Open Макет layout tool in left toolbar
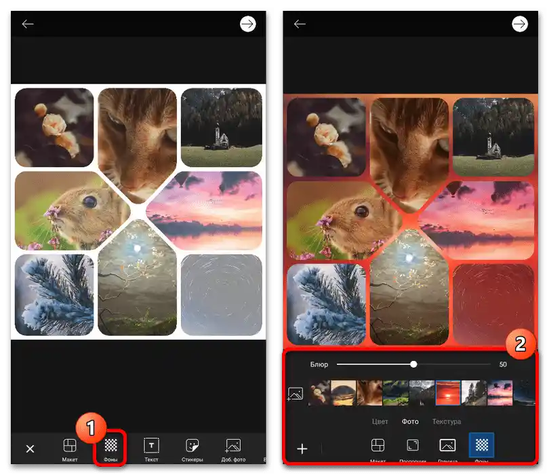Viewport: 549px width, 475px height. point(70,449)
